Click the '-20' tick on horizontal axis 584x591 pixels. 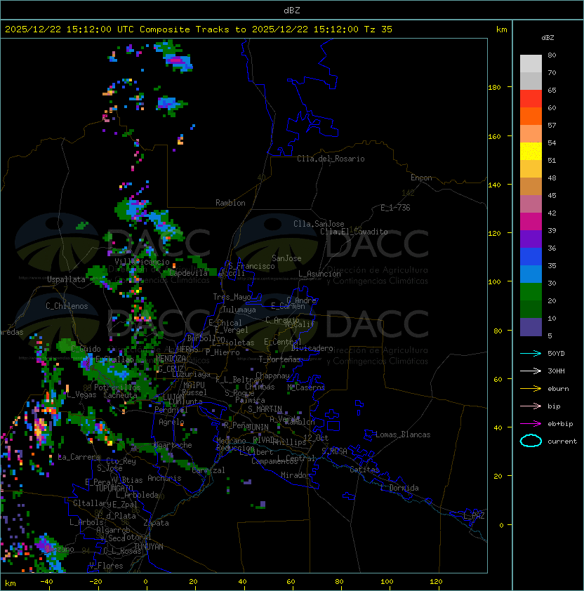[x=95, y=582]
